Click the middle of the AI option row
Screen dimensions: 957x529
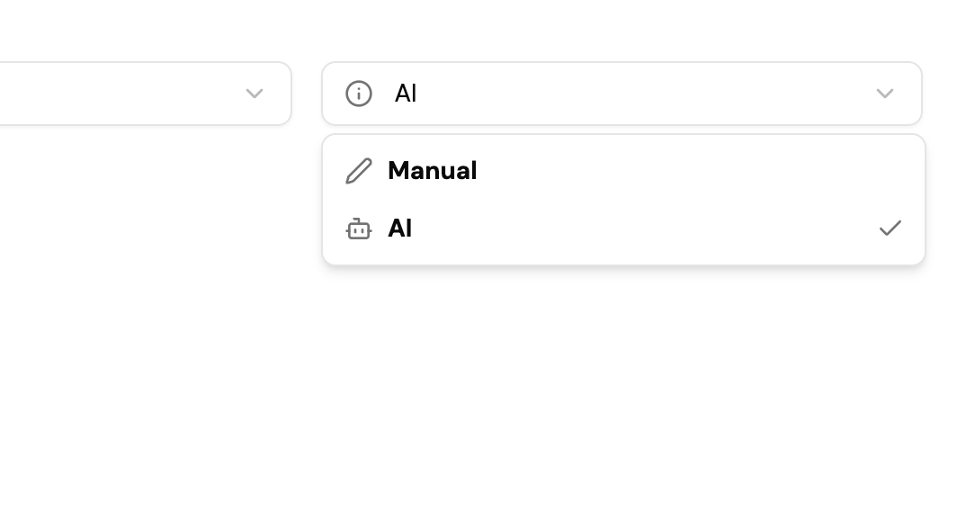click(622, 229)
